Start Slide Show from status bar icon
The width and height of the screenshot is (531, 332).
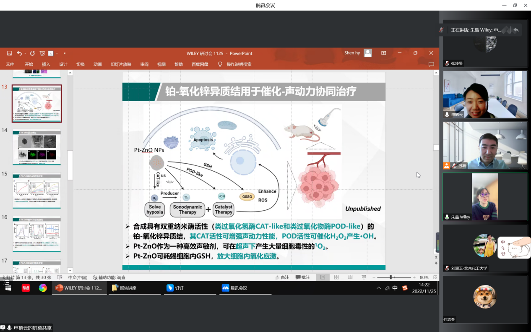[x=364, y=277]
